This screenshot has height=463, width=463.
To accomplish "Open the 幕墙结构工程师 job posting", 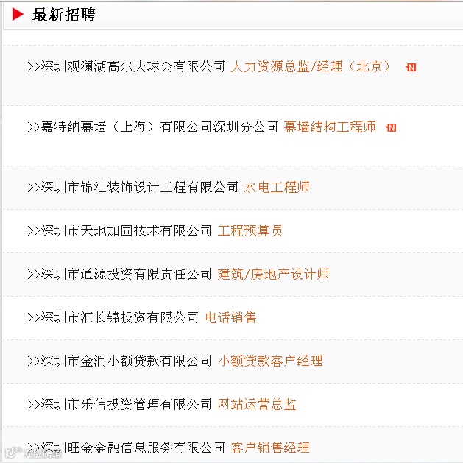I will tap(330, 127).
